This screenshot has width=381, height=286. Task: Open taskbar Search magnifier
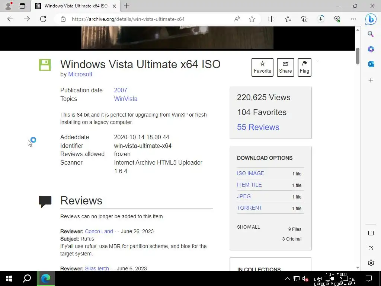tap(27, 279)
